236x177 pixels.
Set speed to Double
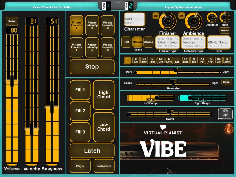(148, 42)
